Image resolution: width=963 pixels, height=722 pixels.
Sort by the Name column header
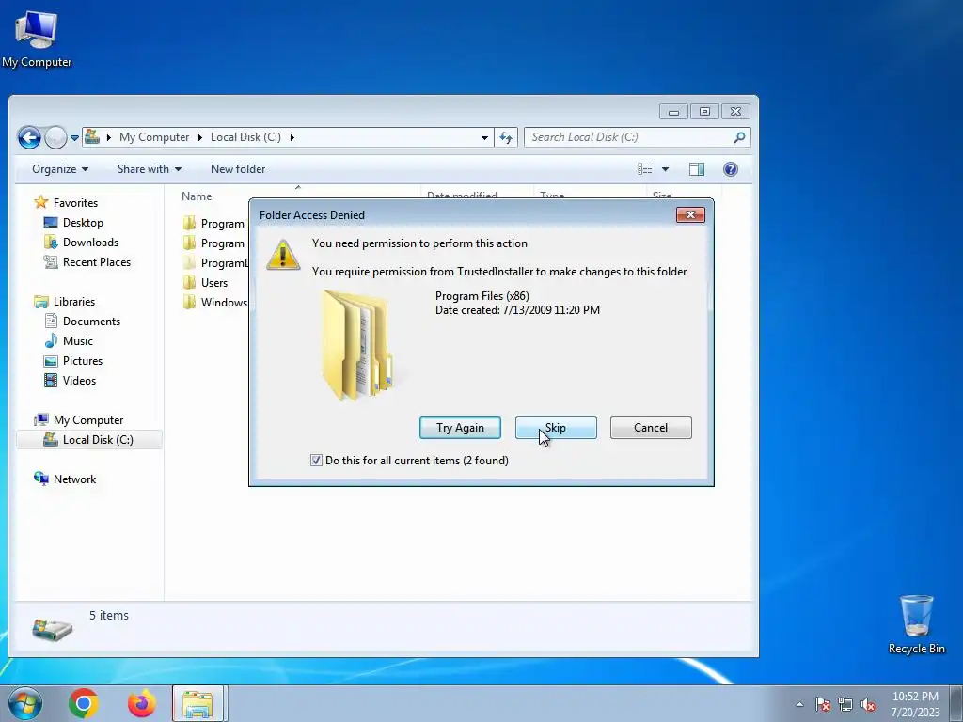[197, 196]
